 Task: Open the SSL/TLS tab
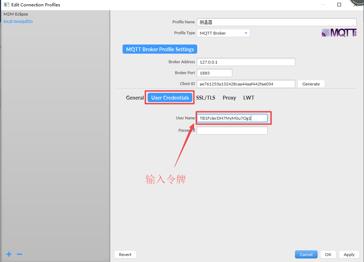coord(206,97)
